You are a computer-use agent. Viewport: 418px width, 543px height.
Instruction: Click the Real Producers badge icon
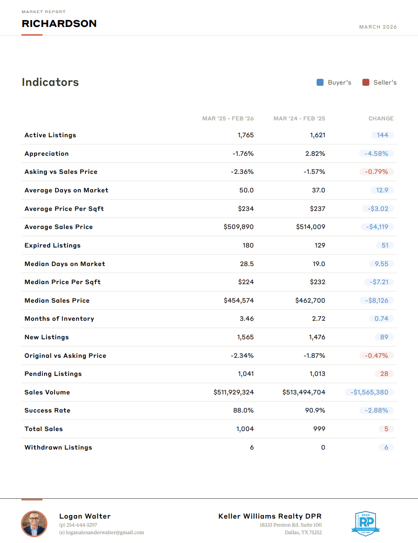[365, 524]
